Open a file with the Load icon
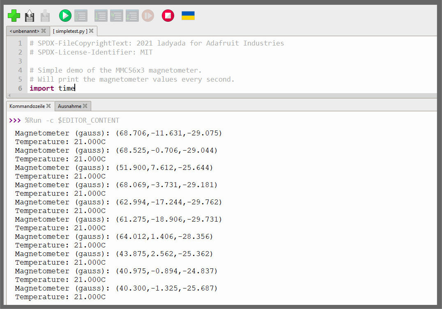Image resolution: width=442 pixels, height=309 pixels. click(x=30, y=16)
